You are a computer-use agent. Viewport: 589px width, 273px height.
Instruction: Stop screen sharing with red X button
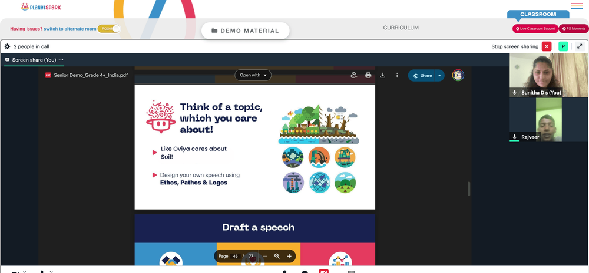pos(547,46)
